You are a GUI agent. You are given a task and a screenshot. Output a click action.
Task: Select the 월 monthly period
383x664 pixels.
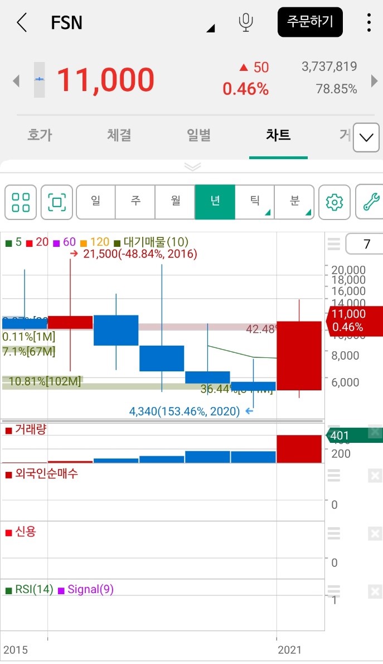pos(175,202)
